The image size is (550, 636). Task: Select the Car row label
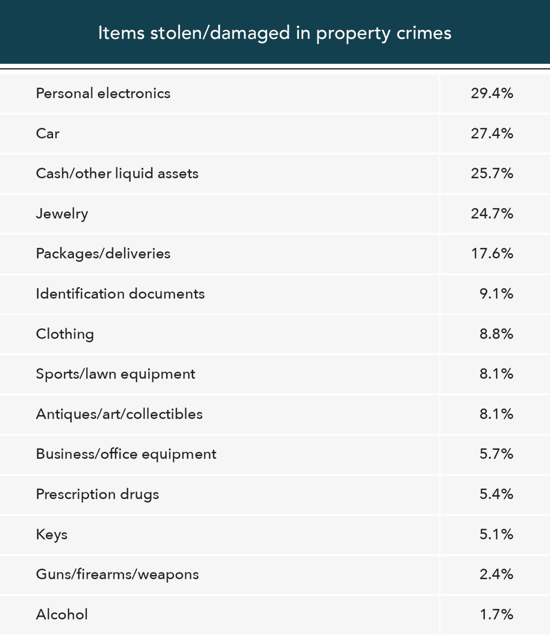coord(48,134)
